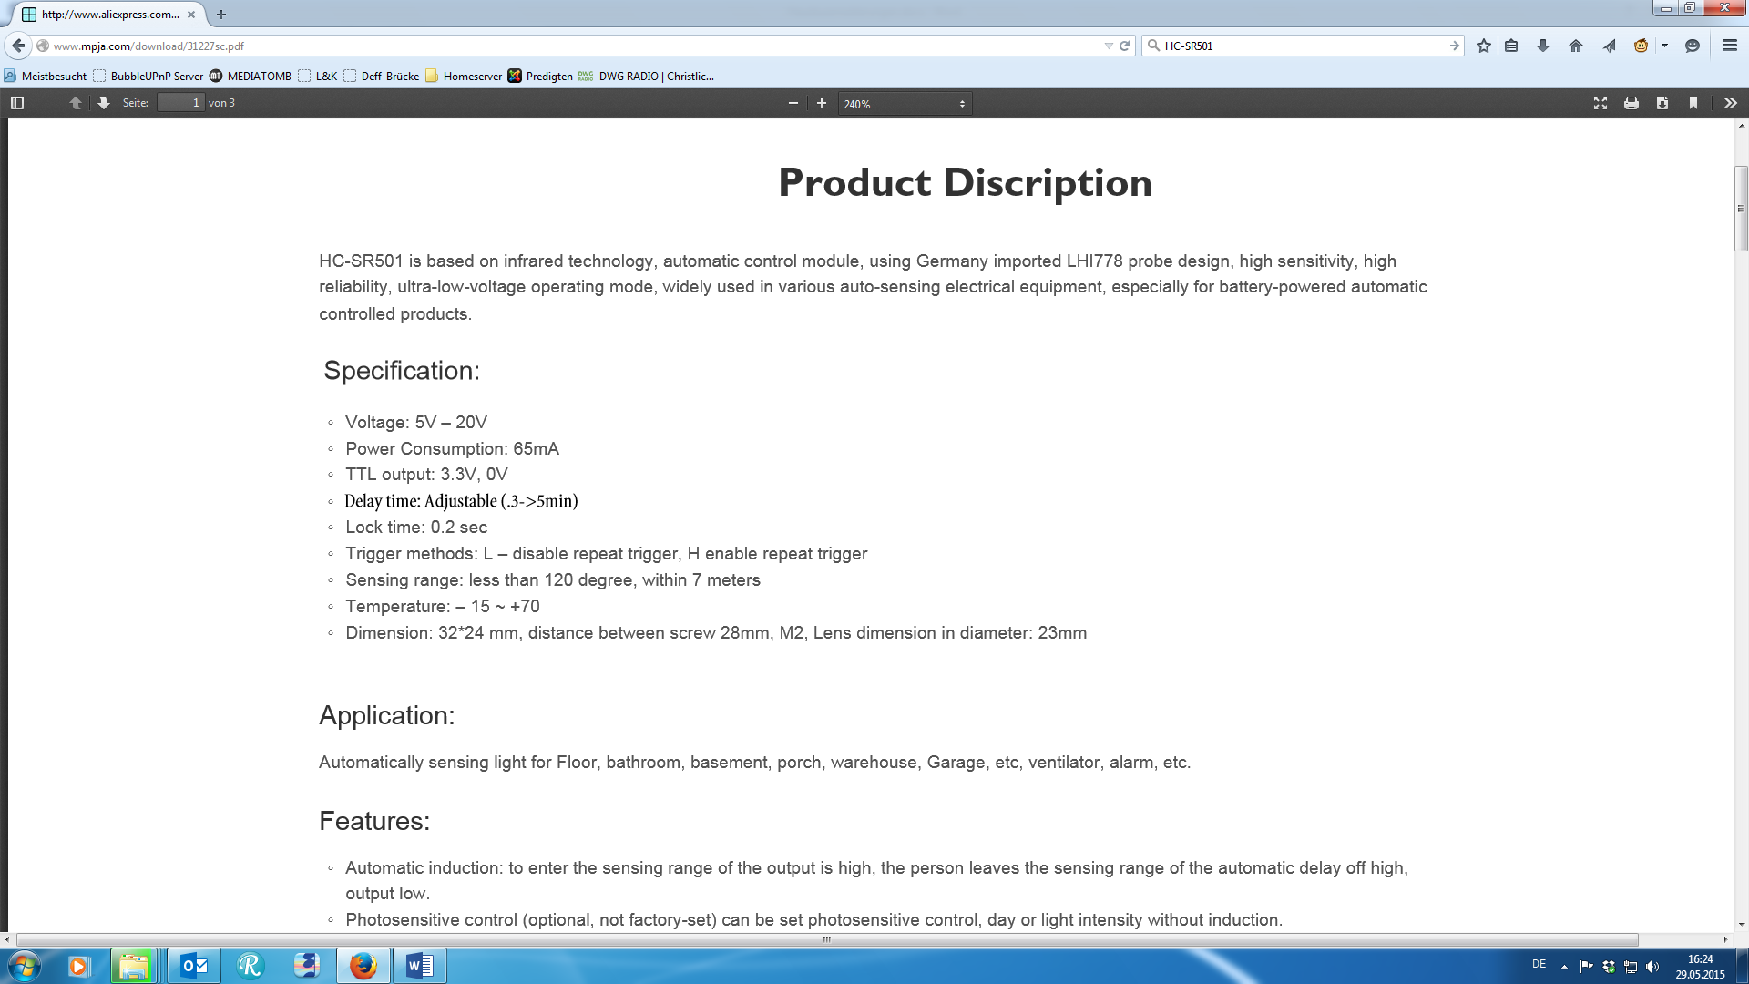Viewport: 1749px width, 984px height.
Task: Open the clock showing 16:24
Action: click(x=1700, y=967)
